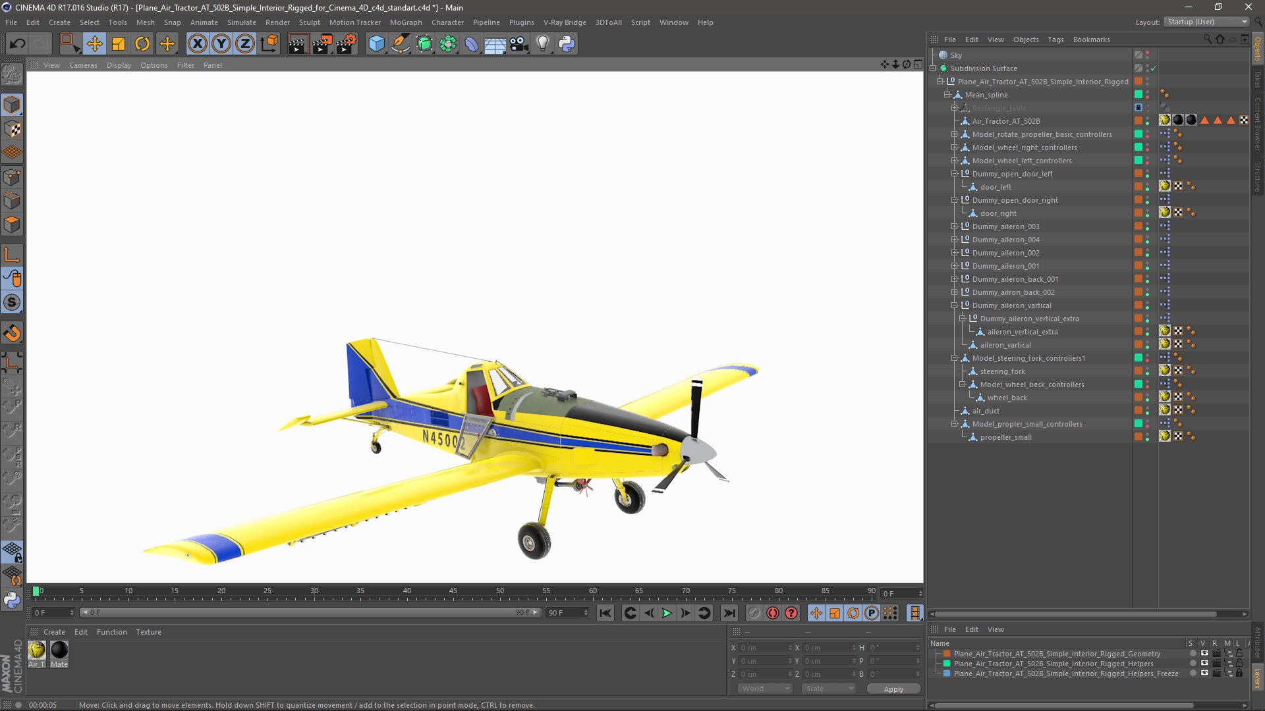Click the end frame 90 F field

coord(567,613)
